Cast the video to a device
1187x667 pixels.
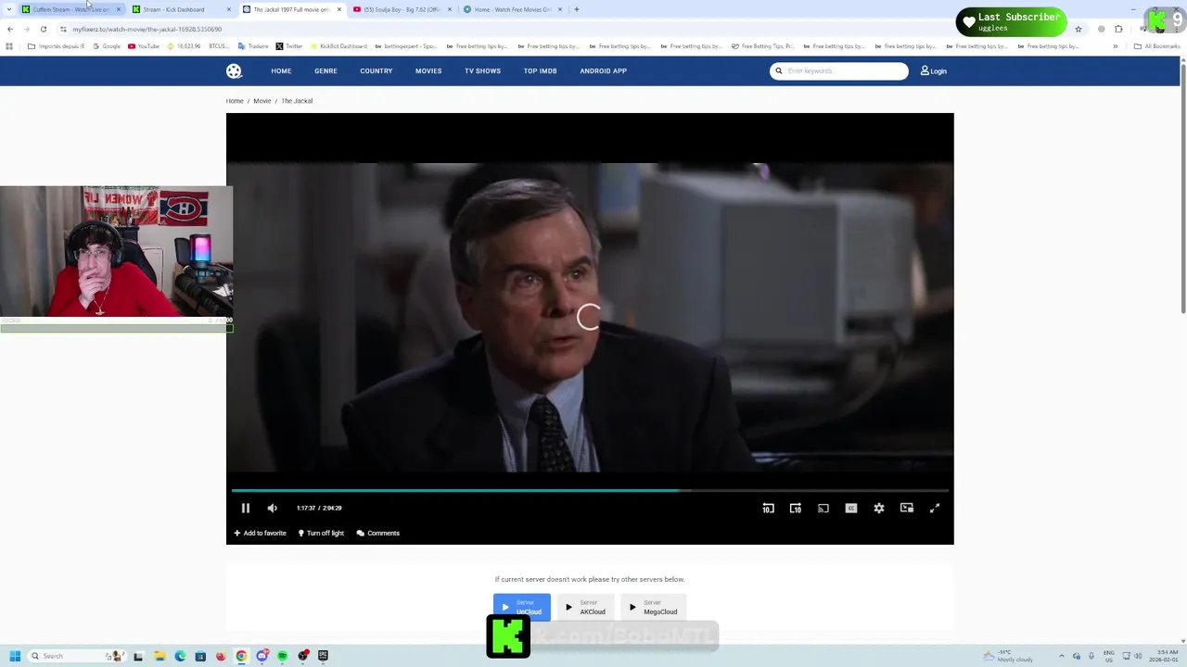coord(823,508)
